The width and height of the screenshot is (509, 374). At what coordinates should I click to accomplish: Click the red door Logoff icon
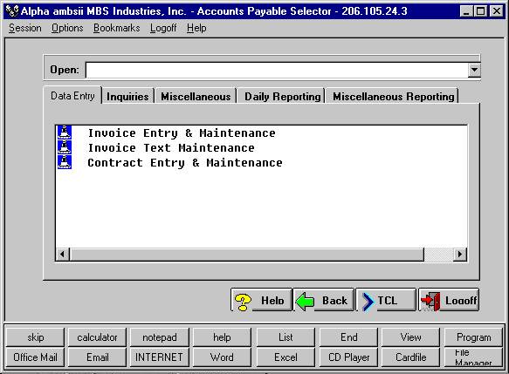[430, 302]
